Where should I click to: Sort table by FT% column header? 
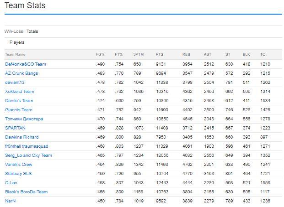[118, 54]
